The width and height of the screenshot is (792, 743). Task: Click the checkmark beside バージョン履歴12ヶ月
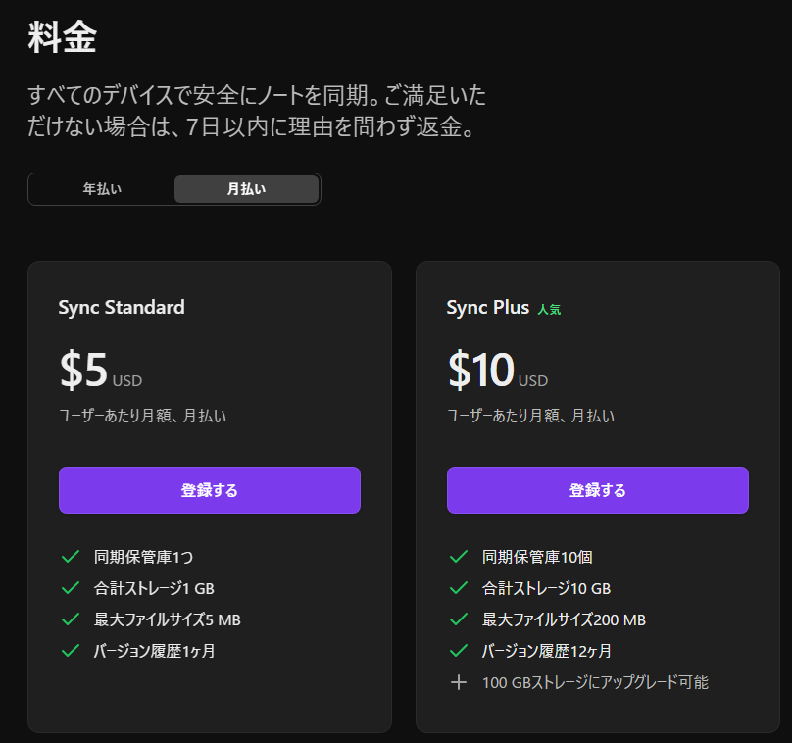pos(458,651)
